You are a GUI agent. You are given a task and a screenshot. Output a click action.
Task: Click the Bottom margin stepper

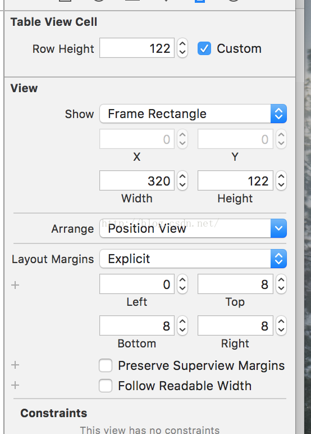coord(182,325)
